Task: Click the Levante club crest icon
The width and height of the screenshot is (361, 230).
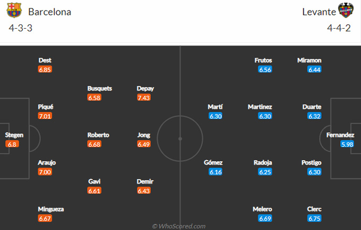Action: (346, 11)
